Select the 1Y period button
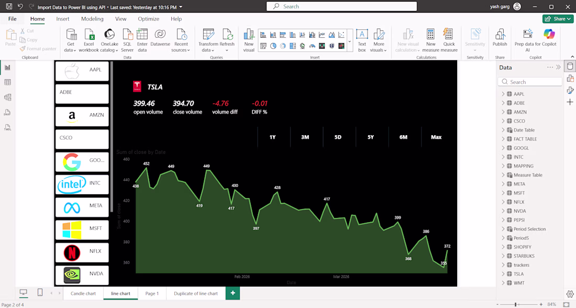The width and height of the screenshot is (576, 308). coord(273,137)
